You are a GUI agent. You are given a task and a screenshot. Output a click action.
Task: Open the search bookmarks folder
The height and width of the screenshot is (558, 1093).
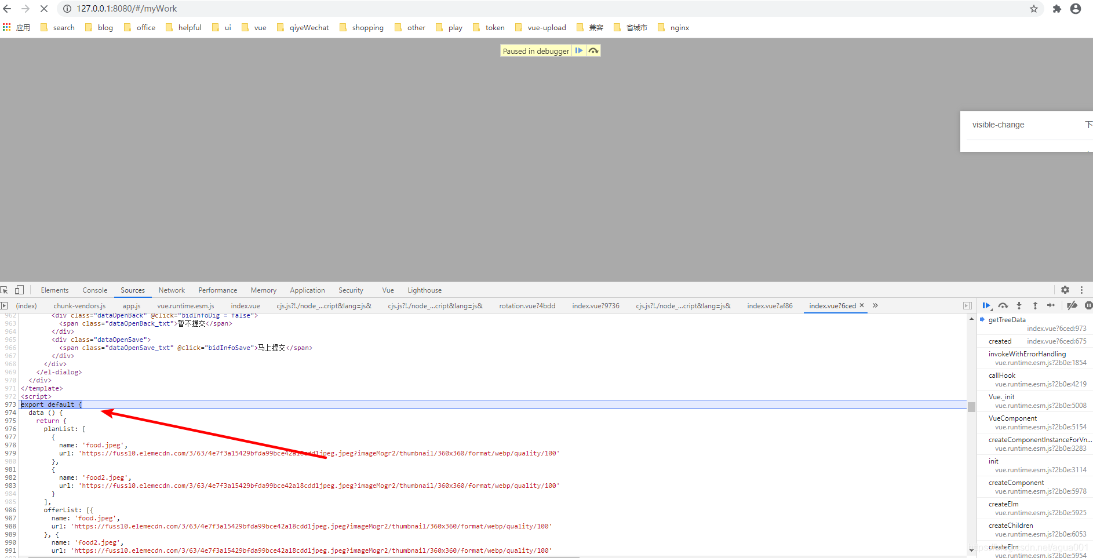57,27
